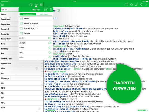The image size is (149, 112).
Task: Click the add flashcard icon at top right
Action: click(x=127, y=5)
